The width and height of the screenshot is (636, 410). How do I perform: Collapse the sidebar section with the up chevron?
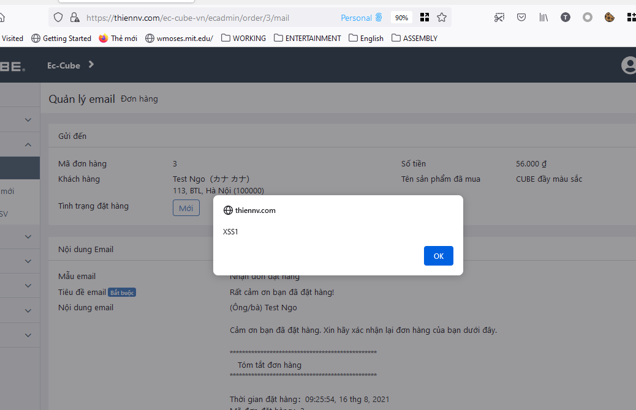pos(28,144)
